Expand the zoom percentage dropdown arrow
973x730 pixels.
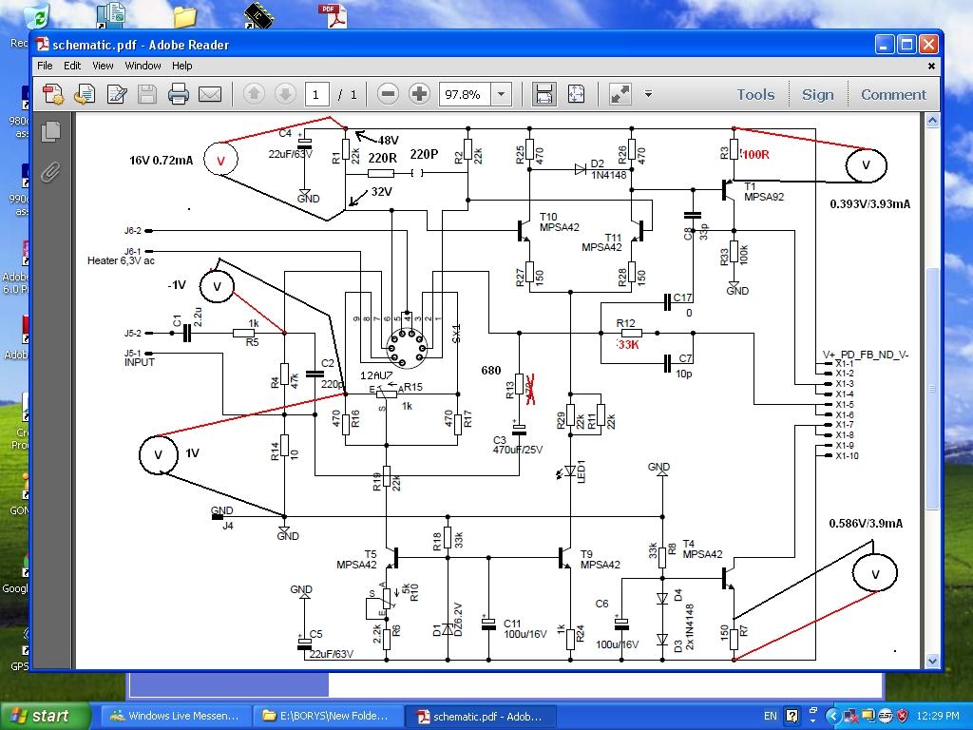point(502,94)
